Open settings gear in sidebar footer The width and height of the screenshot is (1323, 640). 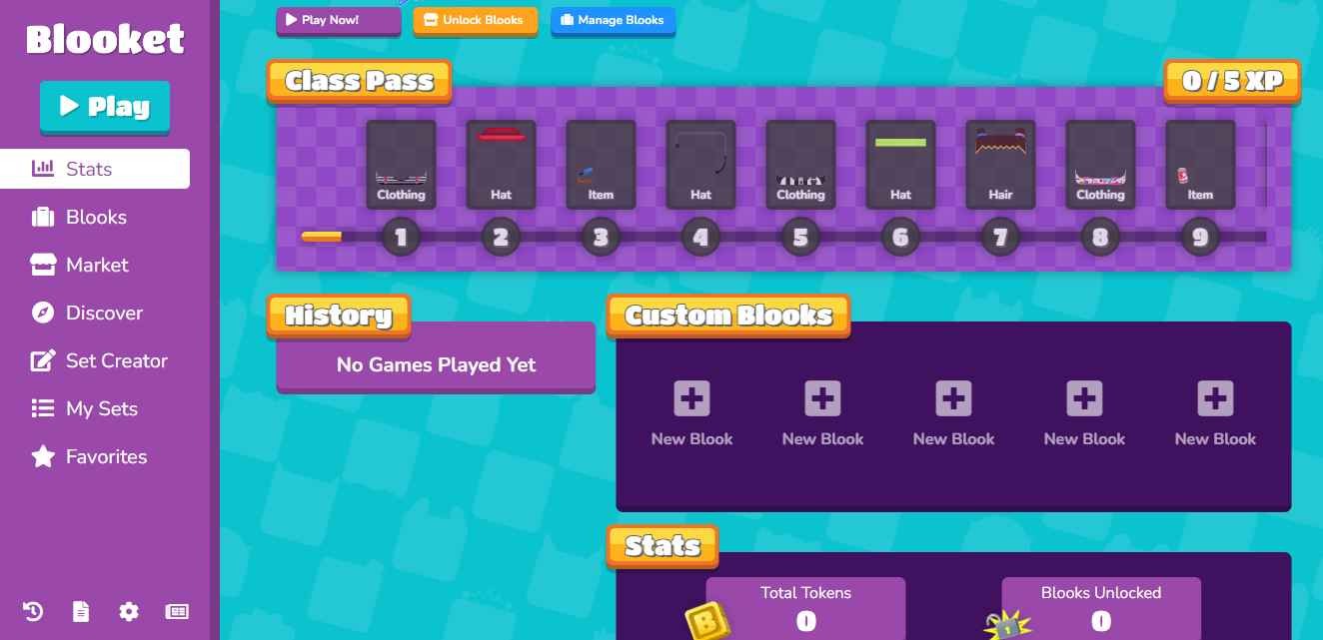click(x=129, y=611)
